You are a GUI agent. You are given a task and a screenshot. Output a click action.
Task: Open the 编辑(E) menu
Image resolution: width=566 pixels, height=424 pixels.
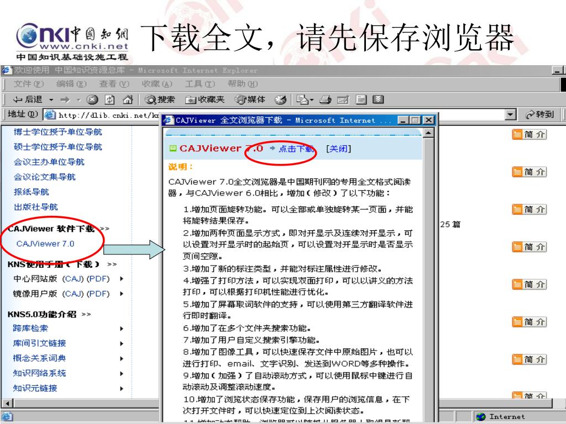[71, 84]
